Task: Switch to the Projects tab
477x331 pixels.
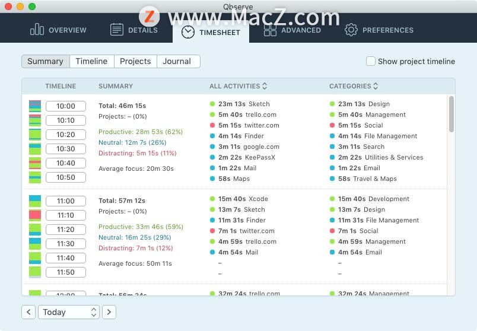Action: pos(135,62)
